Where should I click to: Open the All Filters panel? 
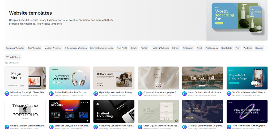13,57
